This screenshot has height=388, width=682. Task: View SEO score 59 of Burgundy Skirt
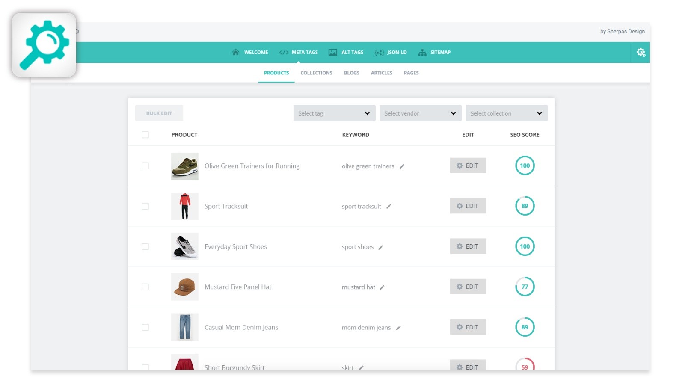[x=525, y=364]
